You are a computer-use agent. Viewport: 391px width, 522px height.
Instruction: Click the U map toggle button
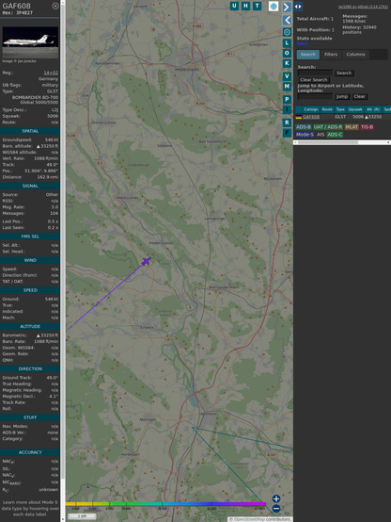point(234,6)
